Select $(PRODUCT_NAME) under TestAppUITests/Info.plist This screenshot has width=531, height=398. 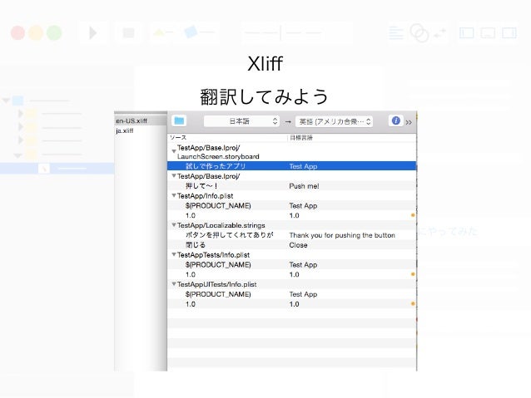(x=218, y=294)
